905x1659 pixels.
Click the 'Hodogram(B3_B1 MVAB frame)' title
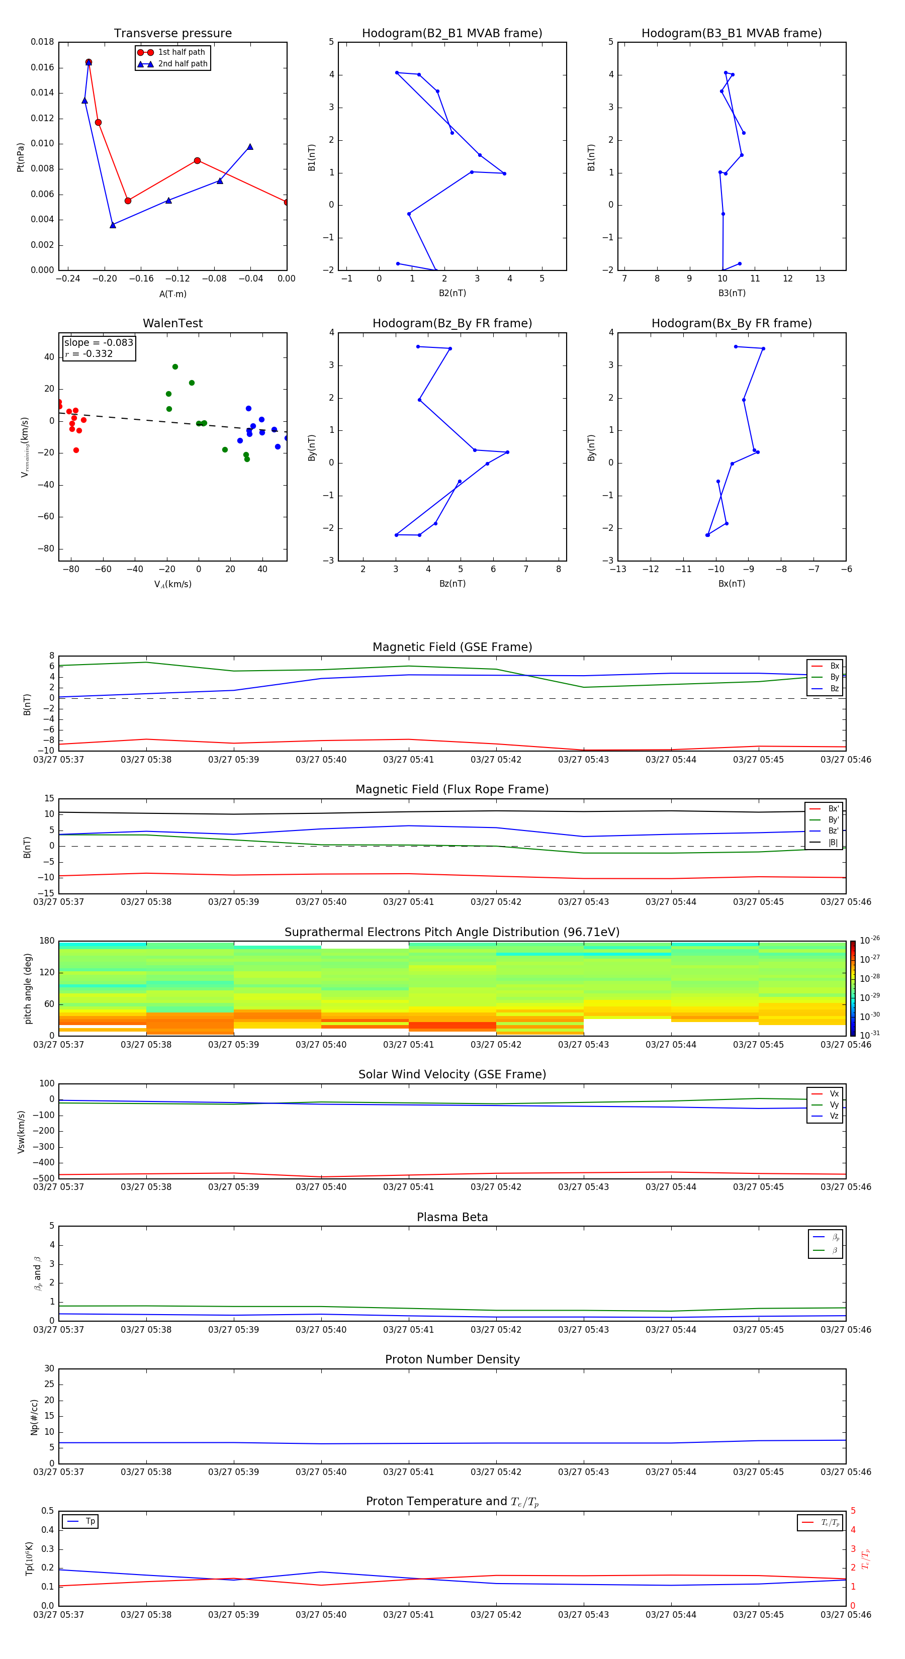[732, 34]
